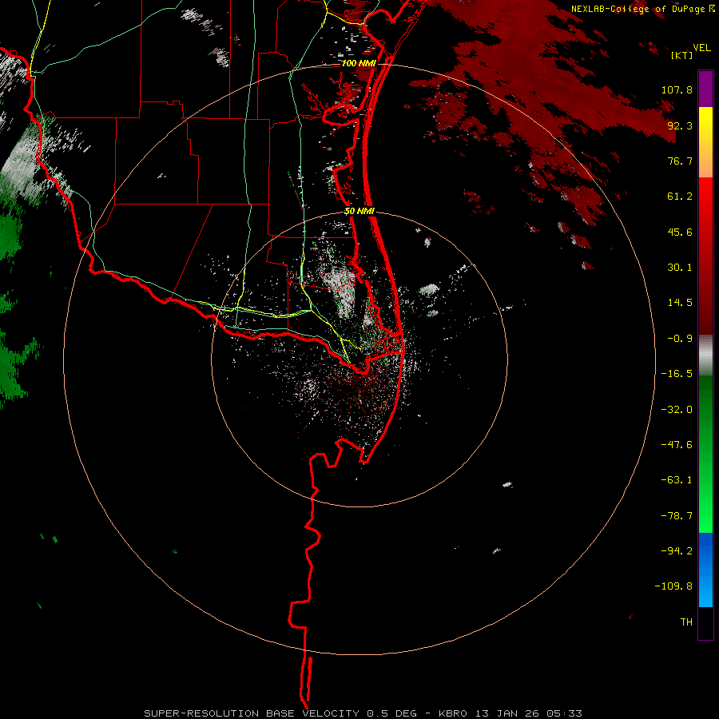Viewport: 719px width, 719px height.
Task: Click the TH legend label
Action: [686, 622]
